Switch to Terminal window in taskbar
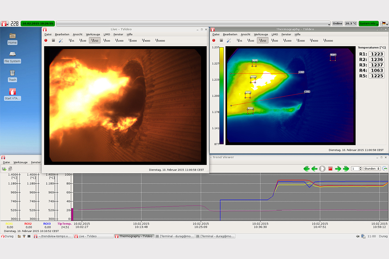The height and width of the screenshot is (259, 389). pyautogui.click(x=175, y=236)
